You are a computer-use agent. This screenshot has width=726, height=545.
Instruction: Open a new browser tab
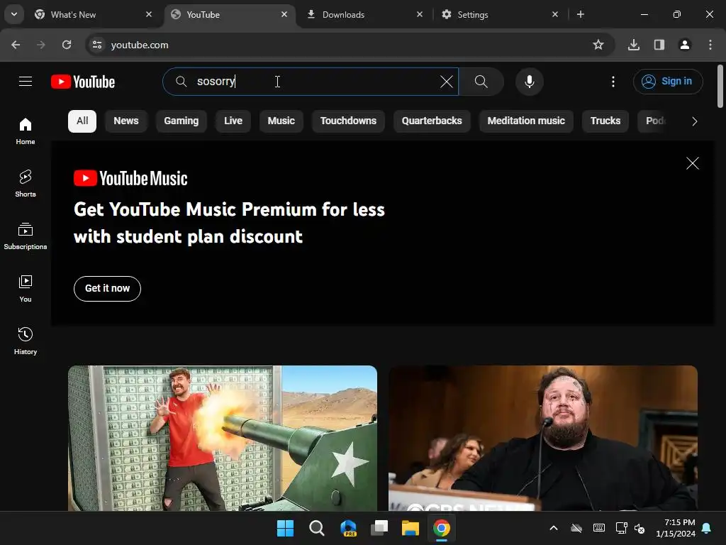(581, 14)
